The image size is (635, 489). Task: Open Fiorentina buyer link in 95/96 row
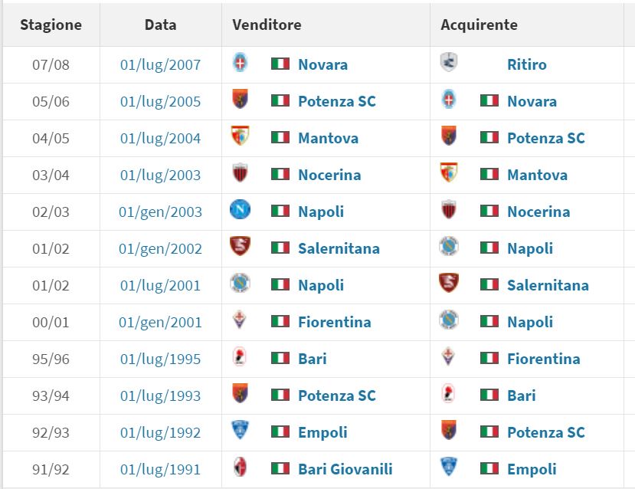coord(543,359)
